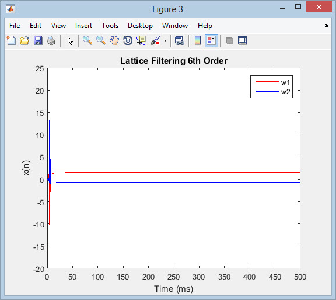Screen dimensions: 336x300
Task: Save figure using floppy disk icon
Action: [38, 40]
